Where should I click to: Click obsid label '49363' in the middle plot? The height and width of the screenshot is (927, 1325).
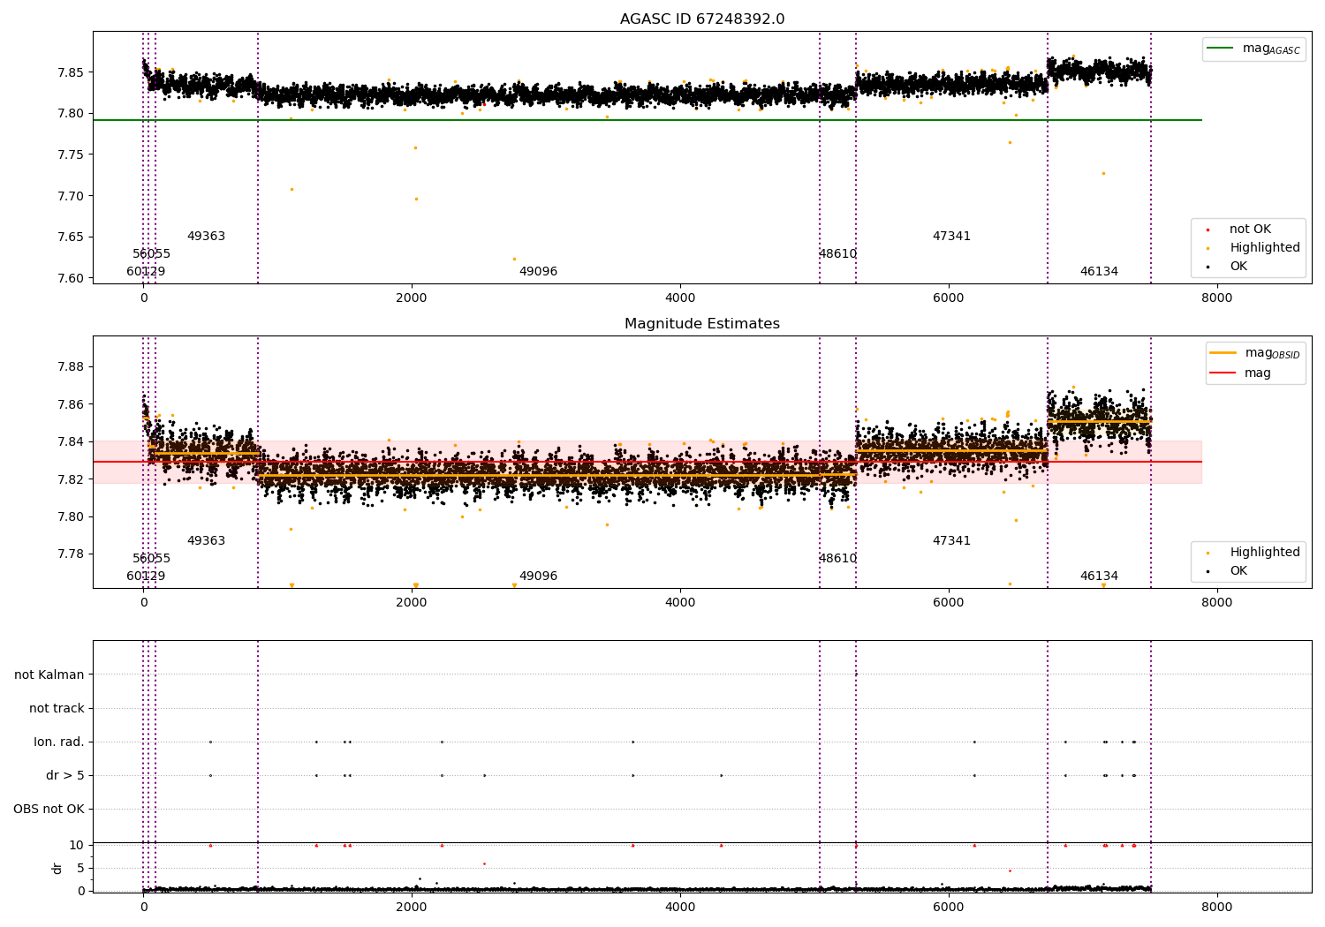click(206, 541)
